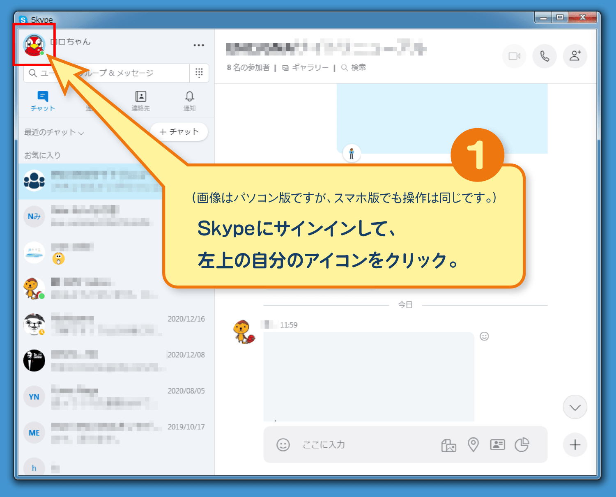Open the plus add-ons button
Screen dimensions: 616x497
pos(575,444)
